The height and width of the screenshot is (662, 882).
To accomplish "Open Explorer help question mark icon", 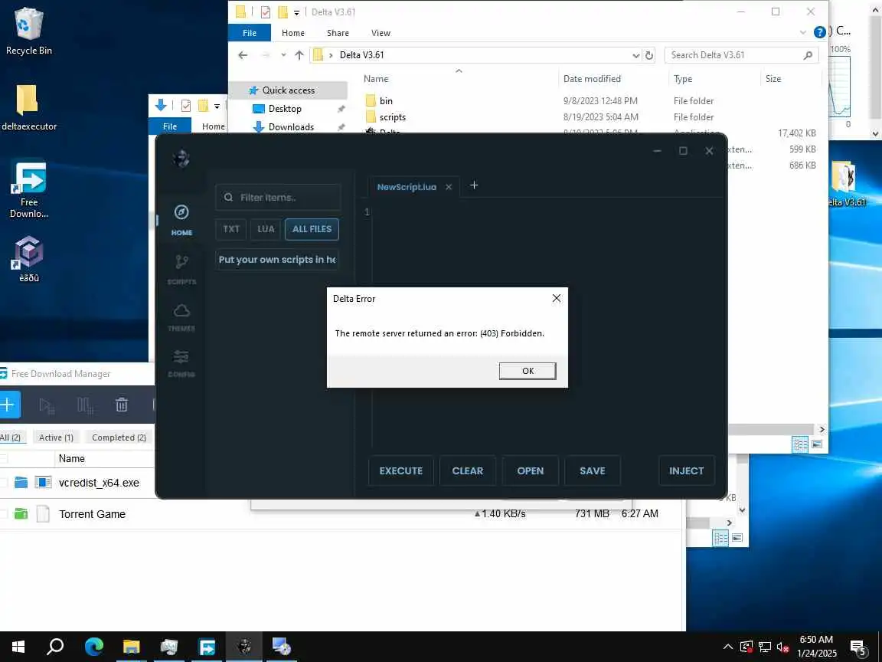I will 819,32.
